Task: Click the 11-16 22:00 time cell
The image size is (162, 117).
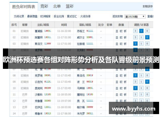Action: pos(64,31)
